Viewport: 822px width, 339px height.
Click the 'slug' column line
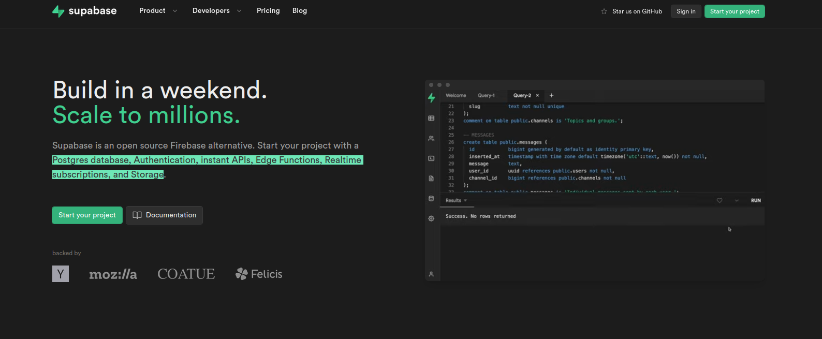(517, 106)
